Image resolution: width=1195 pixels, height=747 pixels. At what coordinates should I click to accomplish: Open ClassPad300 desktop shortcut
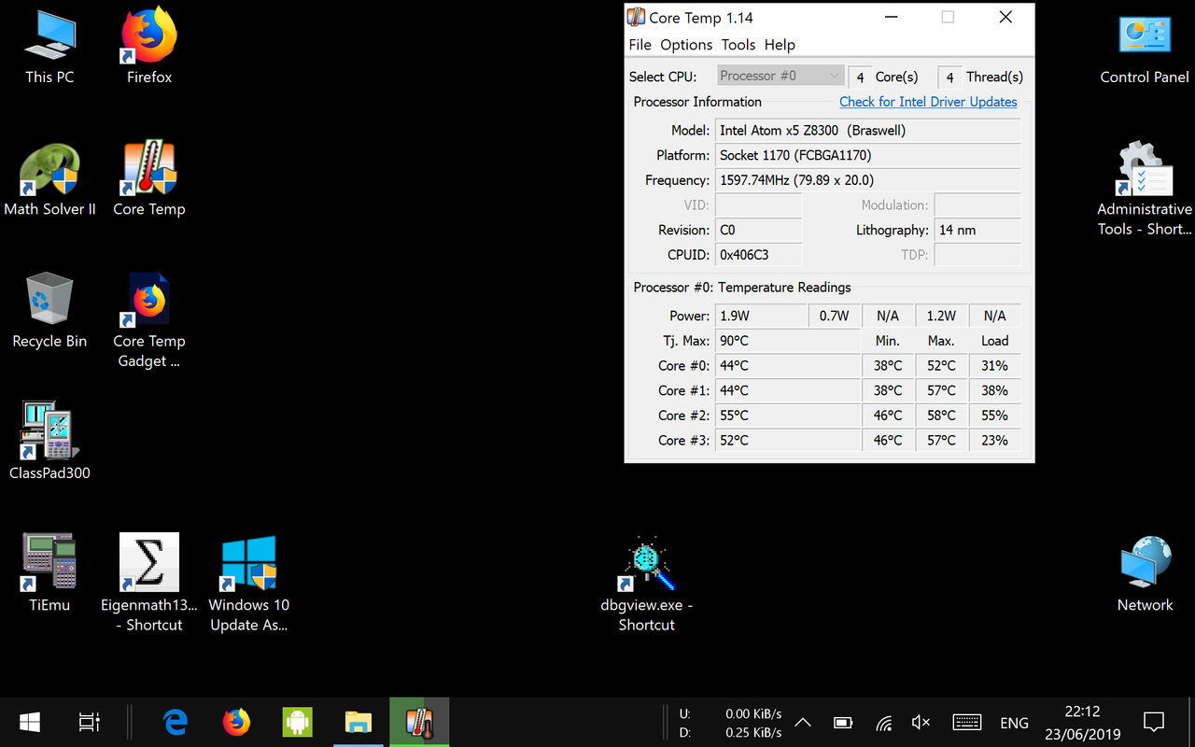49,442
